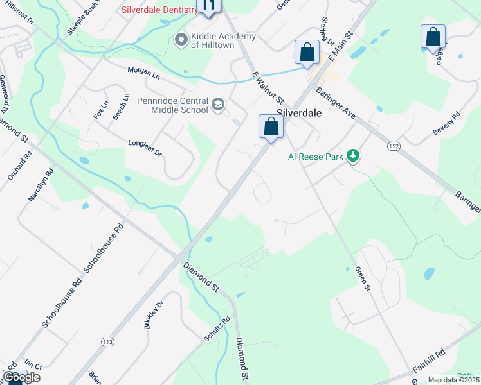Open the Kiddie Academy of Hilltown pin
Viewport: 481px width, 385px height.
tap(181, 40)
